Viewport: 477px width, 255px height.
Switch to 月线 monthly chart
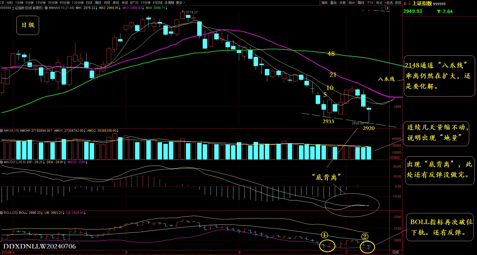pyautogui.click(x=107, y=3)
